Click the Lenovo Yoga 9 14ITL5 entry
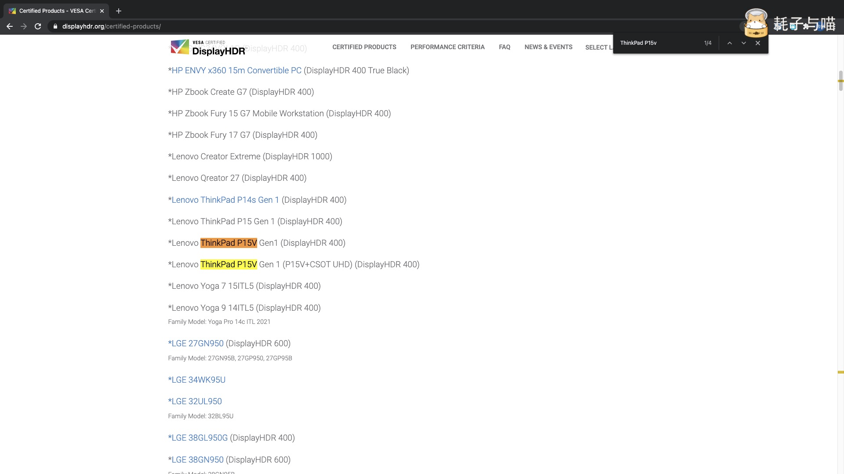The image size is (844, 474). (244, 308)
